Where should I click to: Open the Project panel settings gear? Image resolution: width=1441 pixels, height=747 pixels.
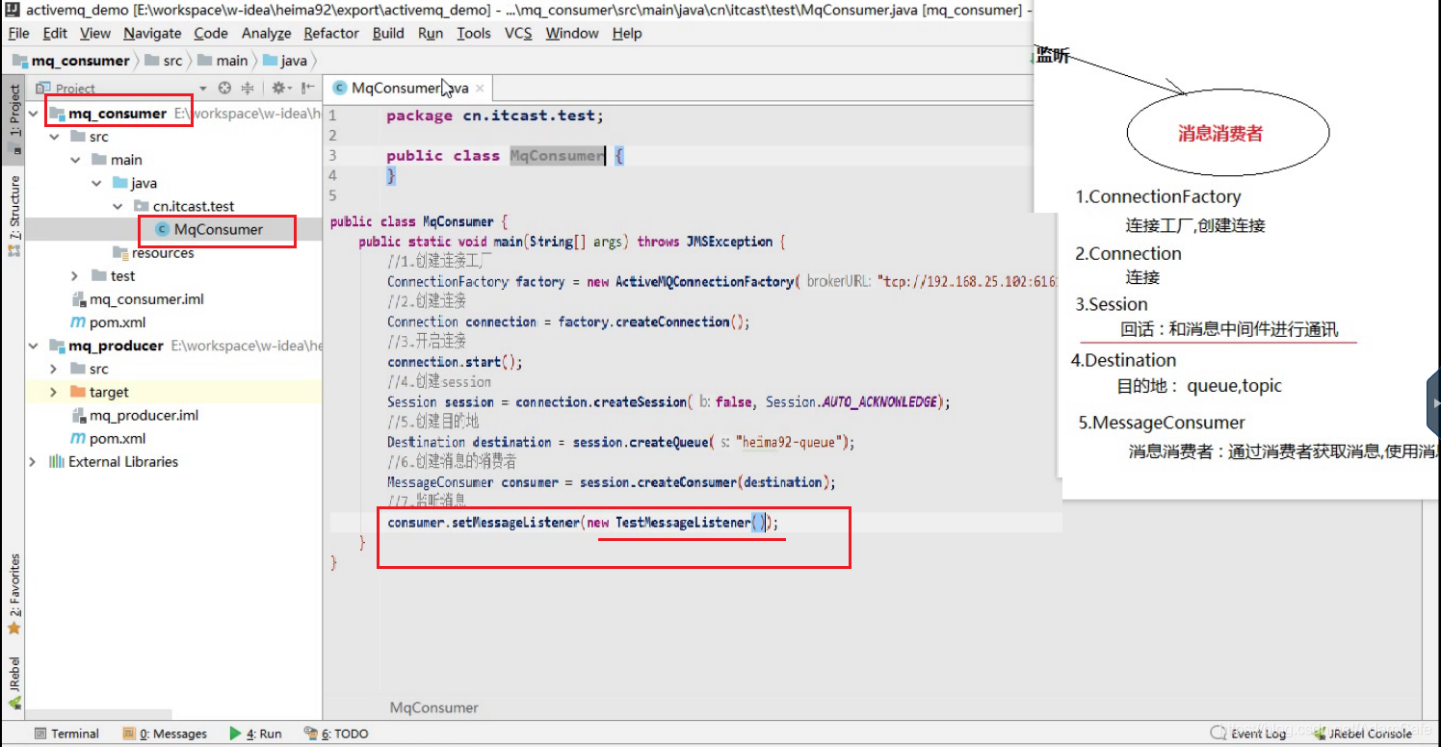click(280, 88)
